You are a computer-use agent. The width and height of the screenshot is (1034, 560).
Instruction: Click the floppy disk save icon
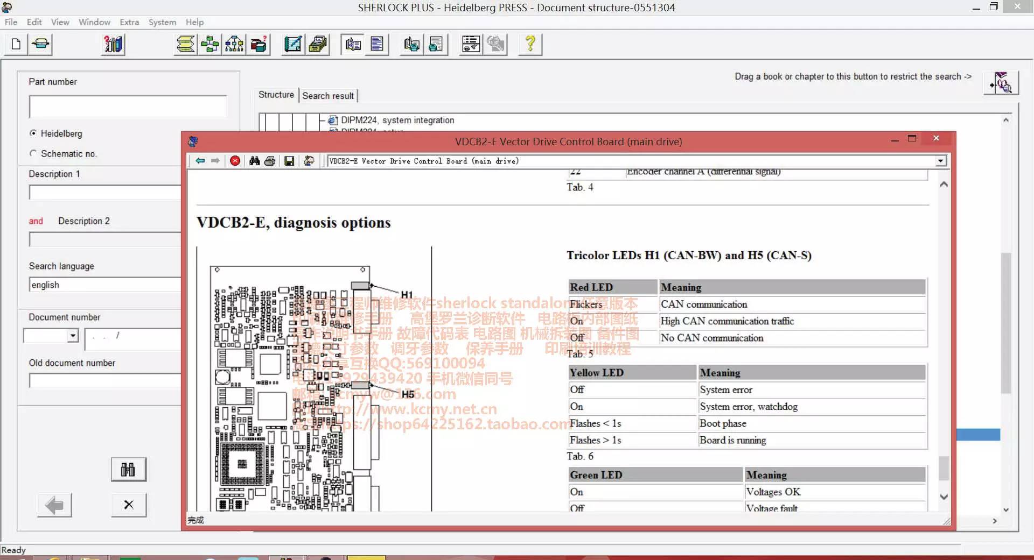pyautogui.click(x=289, y=161)
